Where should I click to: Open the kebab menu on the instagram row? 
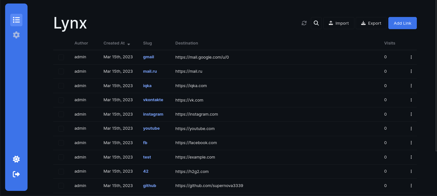click(x=411, y=114)
